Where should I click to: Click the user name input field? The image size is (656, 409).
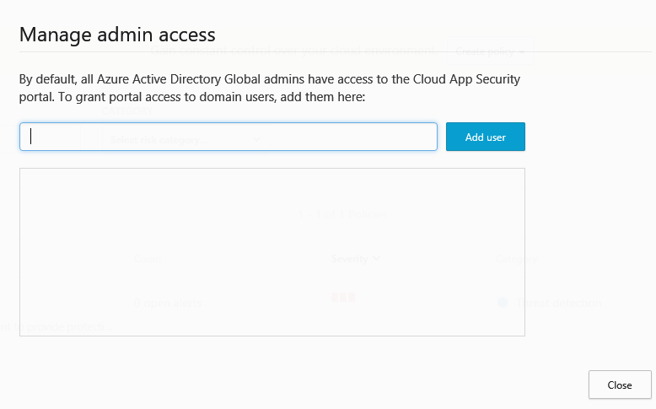228,137
